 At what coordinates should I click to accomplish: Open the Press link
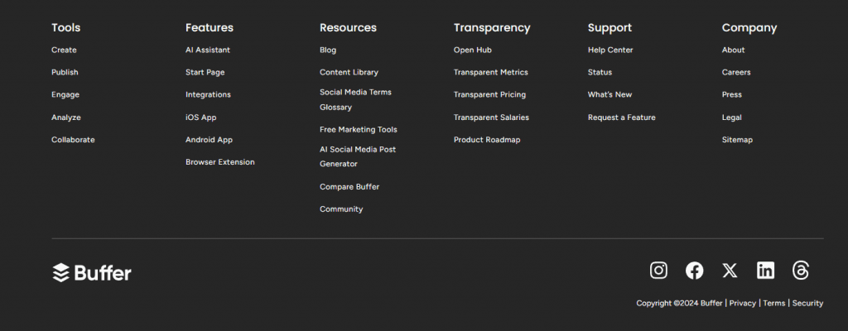point(732,94)
